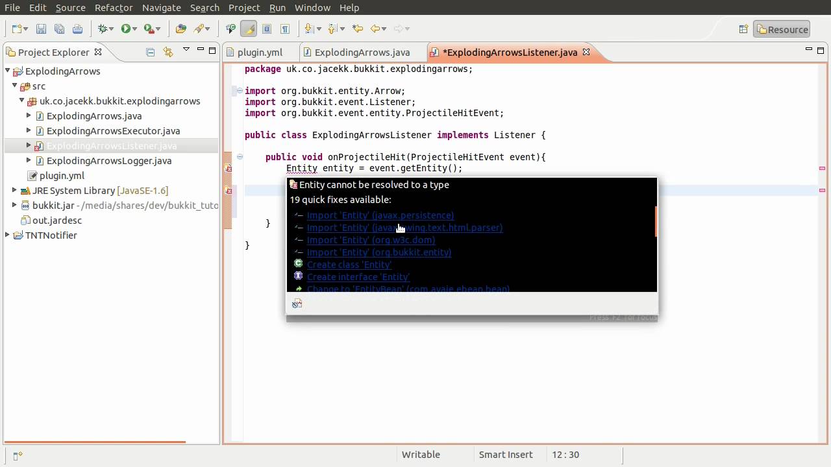Click the Next Annotation yellow arrow icon
Image resolution: width=831 pixels, height=467 pixels.
point(309,29)
